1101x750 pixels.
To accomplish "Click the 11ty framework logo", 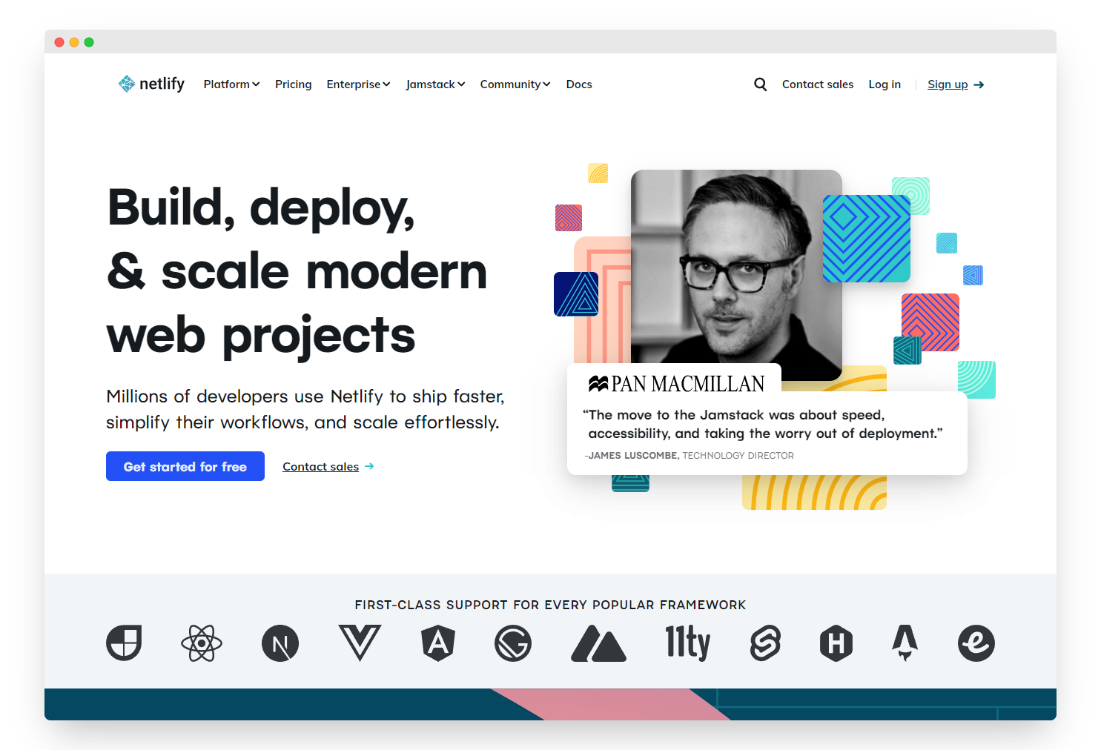I will 688,643.
